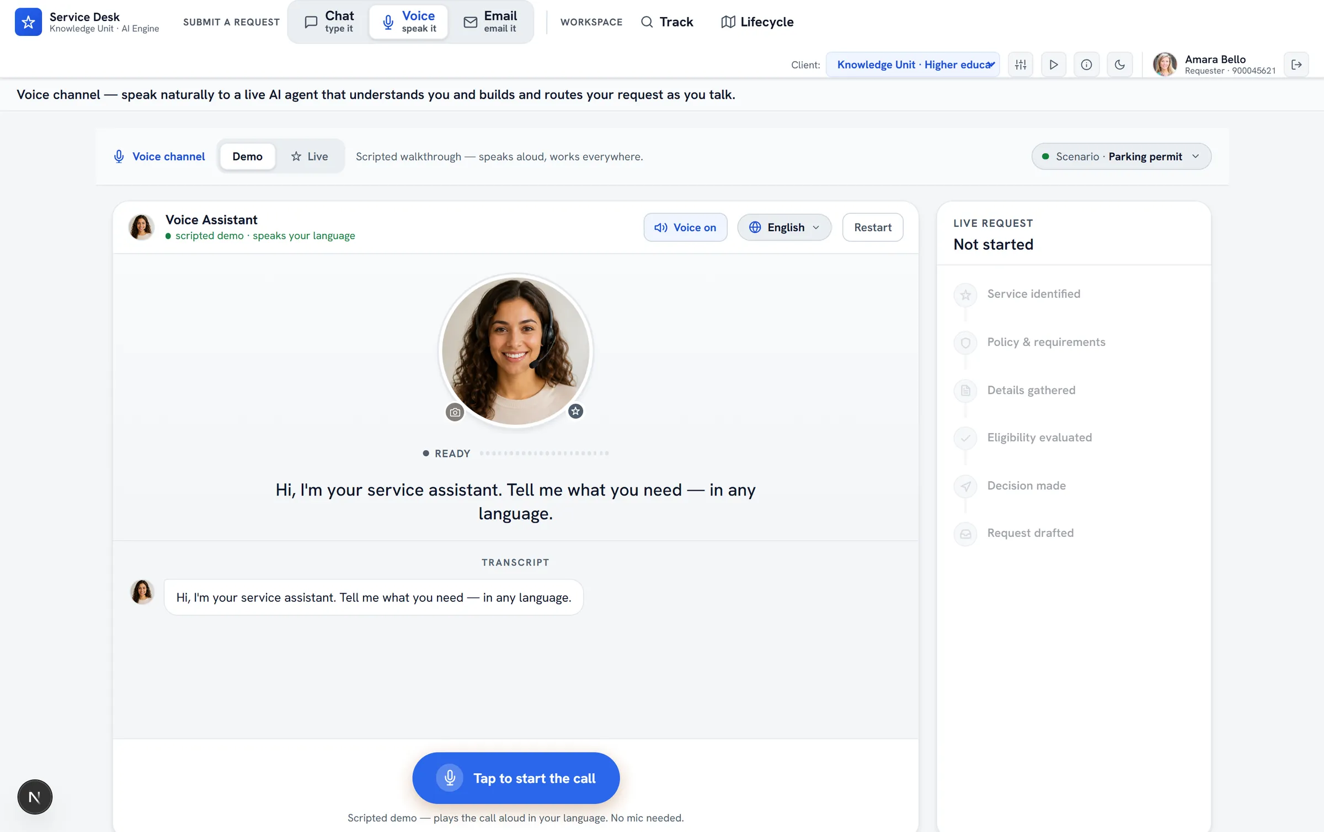
Task: Click the camera icon on avatar
Action: [455, 412]
